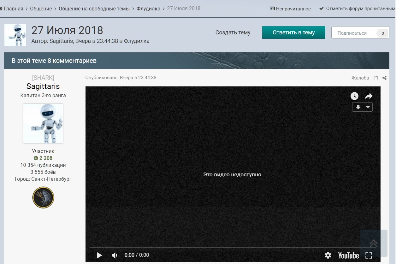Toggle fullscreen mode in video player
The width and height of the screenshot is (396, 264).
(x=369, y=255)
